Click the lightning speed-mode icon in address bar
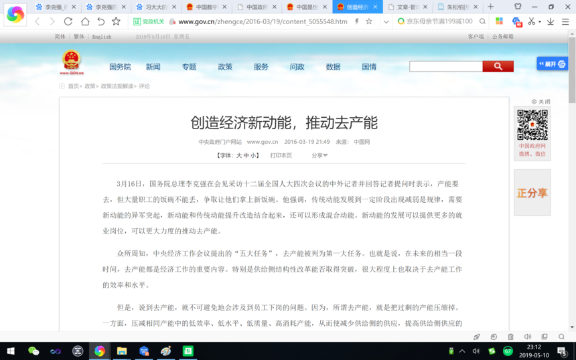This screenshot has width=576, height=360. point(357,21)
